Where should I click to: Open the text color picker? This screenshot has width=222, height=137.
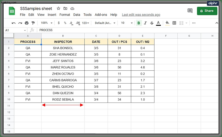(x=158, y=23)
